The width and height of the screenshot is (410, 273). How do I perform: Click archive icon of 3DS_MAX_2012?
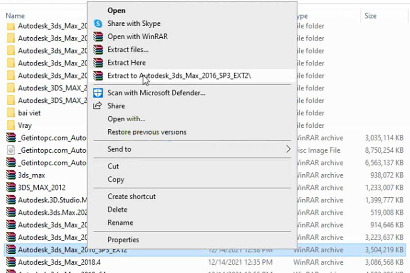point(11,187)
